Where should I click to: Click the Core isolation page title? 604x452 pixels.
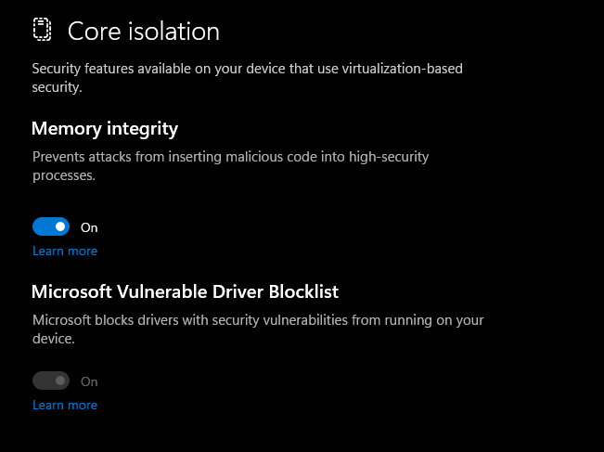144,32
